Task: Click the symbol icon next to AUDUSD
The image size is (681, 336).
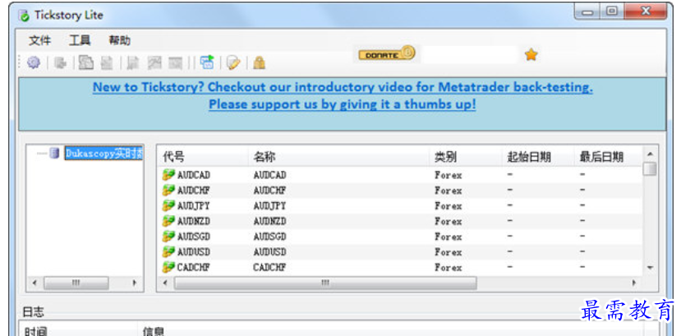Action: (168, 252)
